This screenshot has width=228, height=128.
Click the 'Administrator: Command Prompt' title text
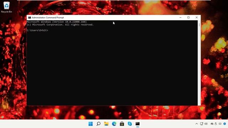48,17
